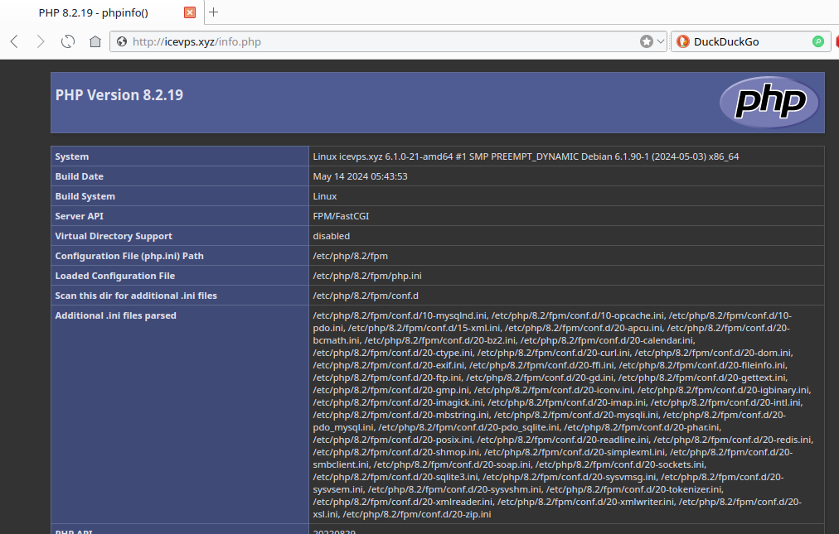
Task: Click the icevps.xyz/info.php address field
Action: pyautogui.click(x=373, y=41)
